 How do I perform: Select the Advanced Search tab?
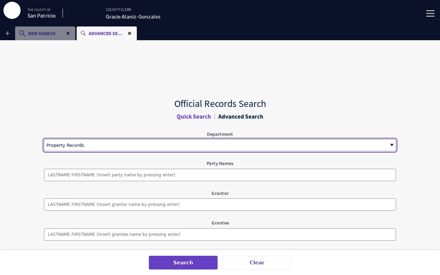pyautogui.click(x=107, y=33)
